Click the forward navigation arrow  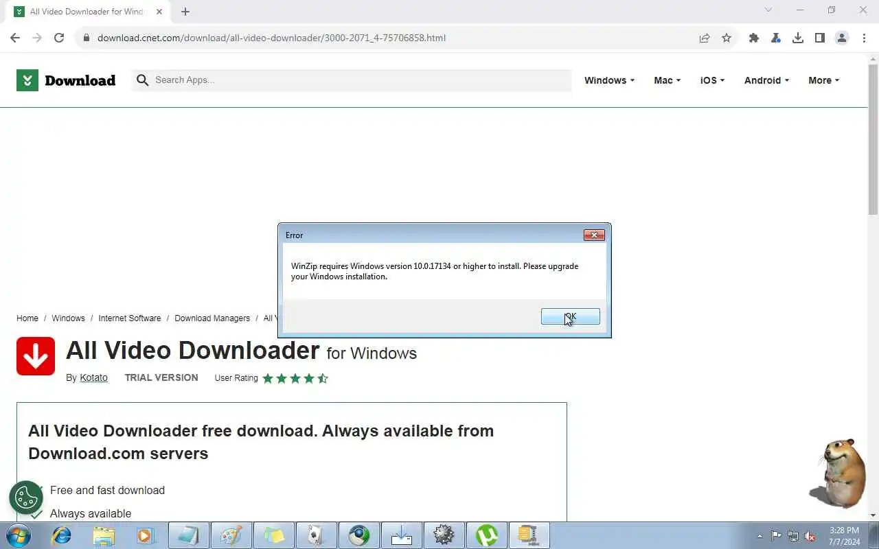point(37,38)
